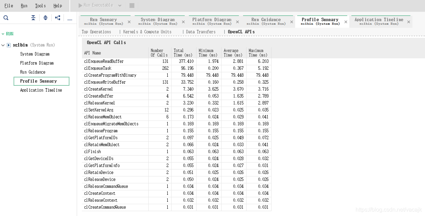Viewport: 425px width, 216px height.
Task: Open the Help menu
Action: (x=58, y=6)
